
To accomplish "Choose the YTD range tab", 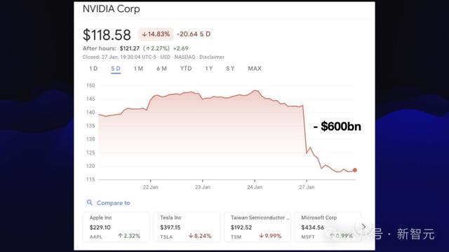I will click(186, 69).
